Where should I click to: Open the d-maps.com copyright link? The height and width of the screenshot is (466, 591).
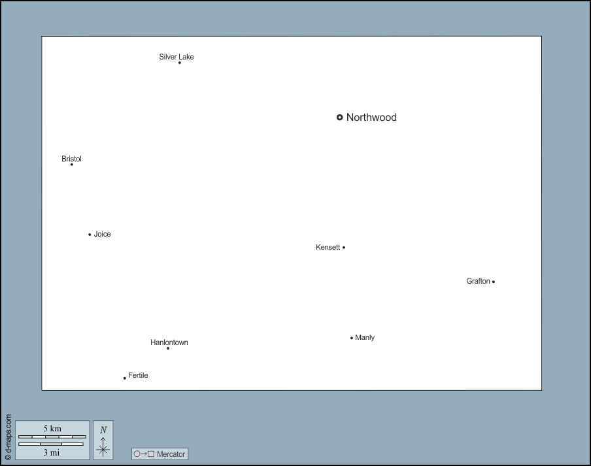click(x=8, y=438)
